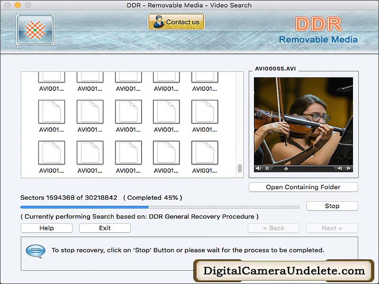The image size is (379, 284).
Task: Click the violinist video preview image
Action: tap(303, 120)
